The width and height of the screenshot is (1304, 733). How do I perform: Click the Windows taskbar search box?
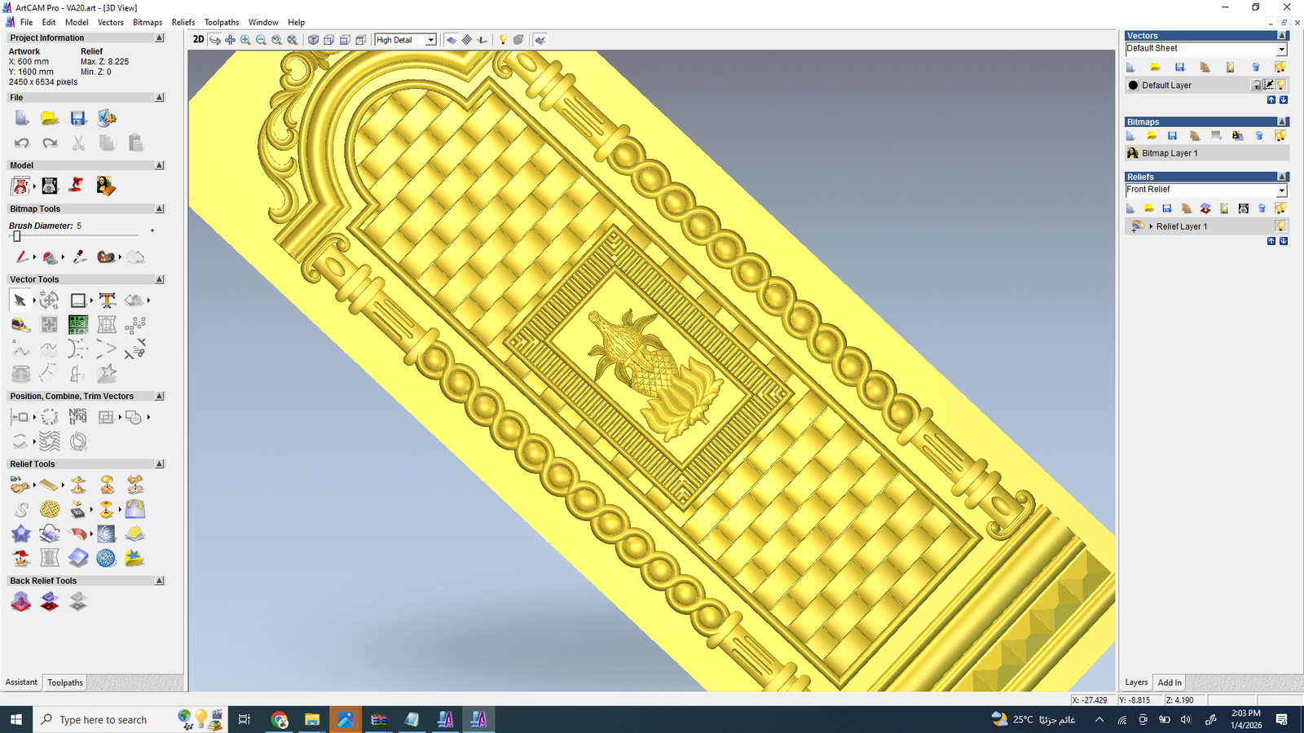[x=104, y=720]
